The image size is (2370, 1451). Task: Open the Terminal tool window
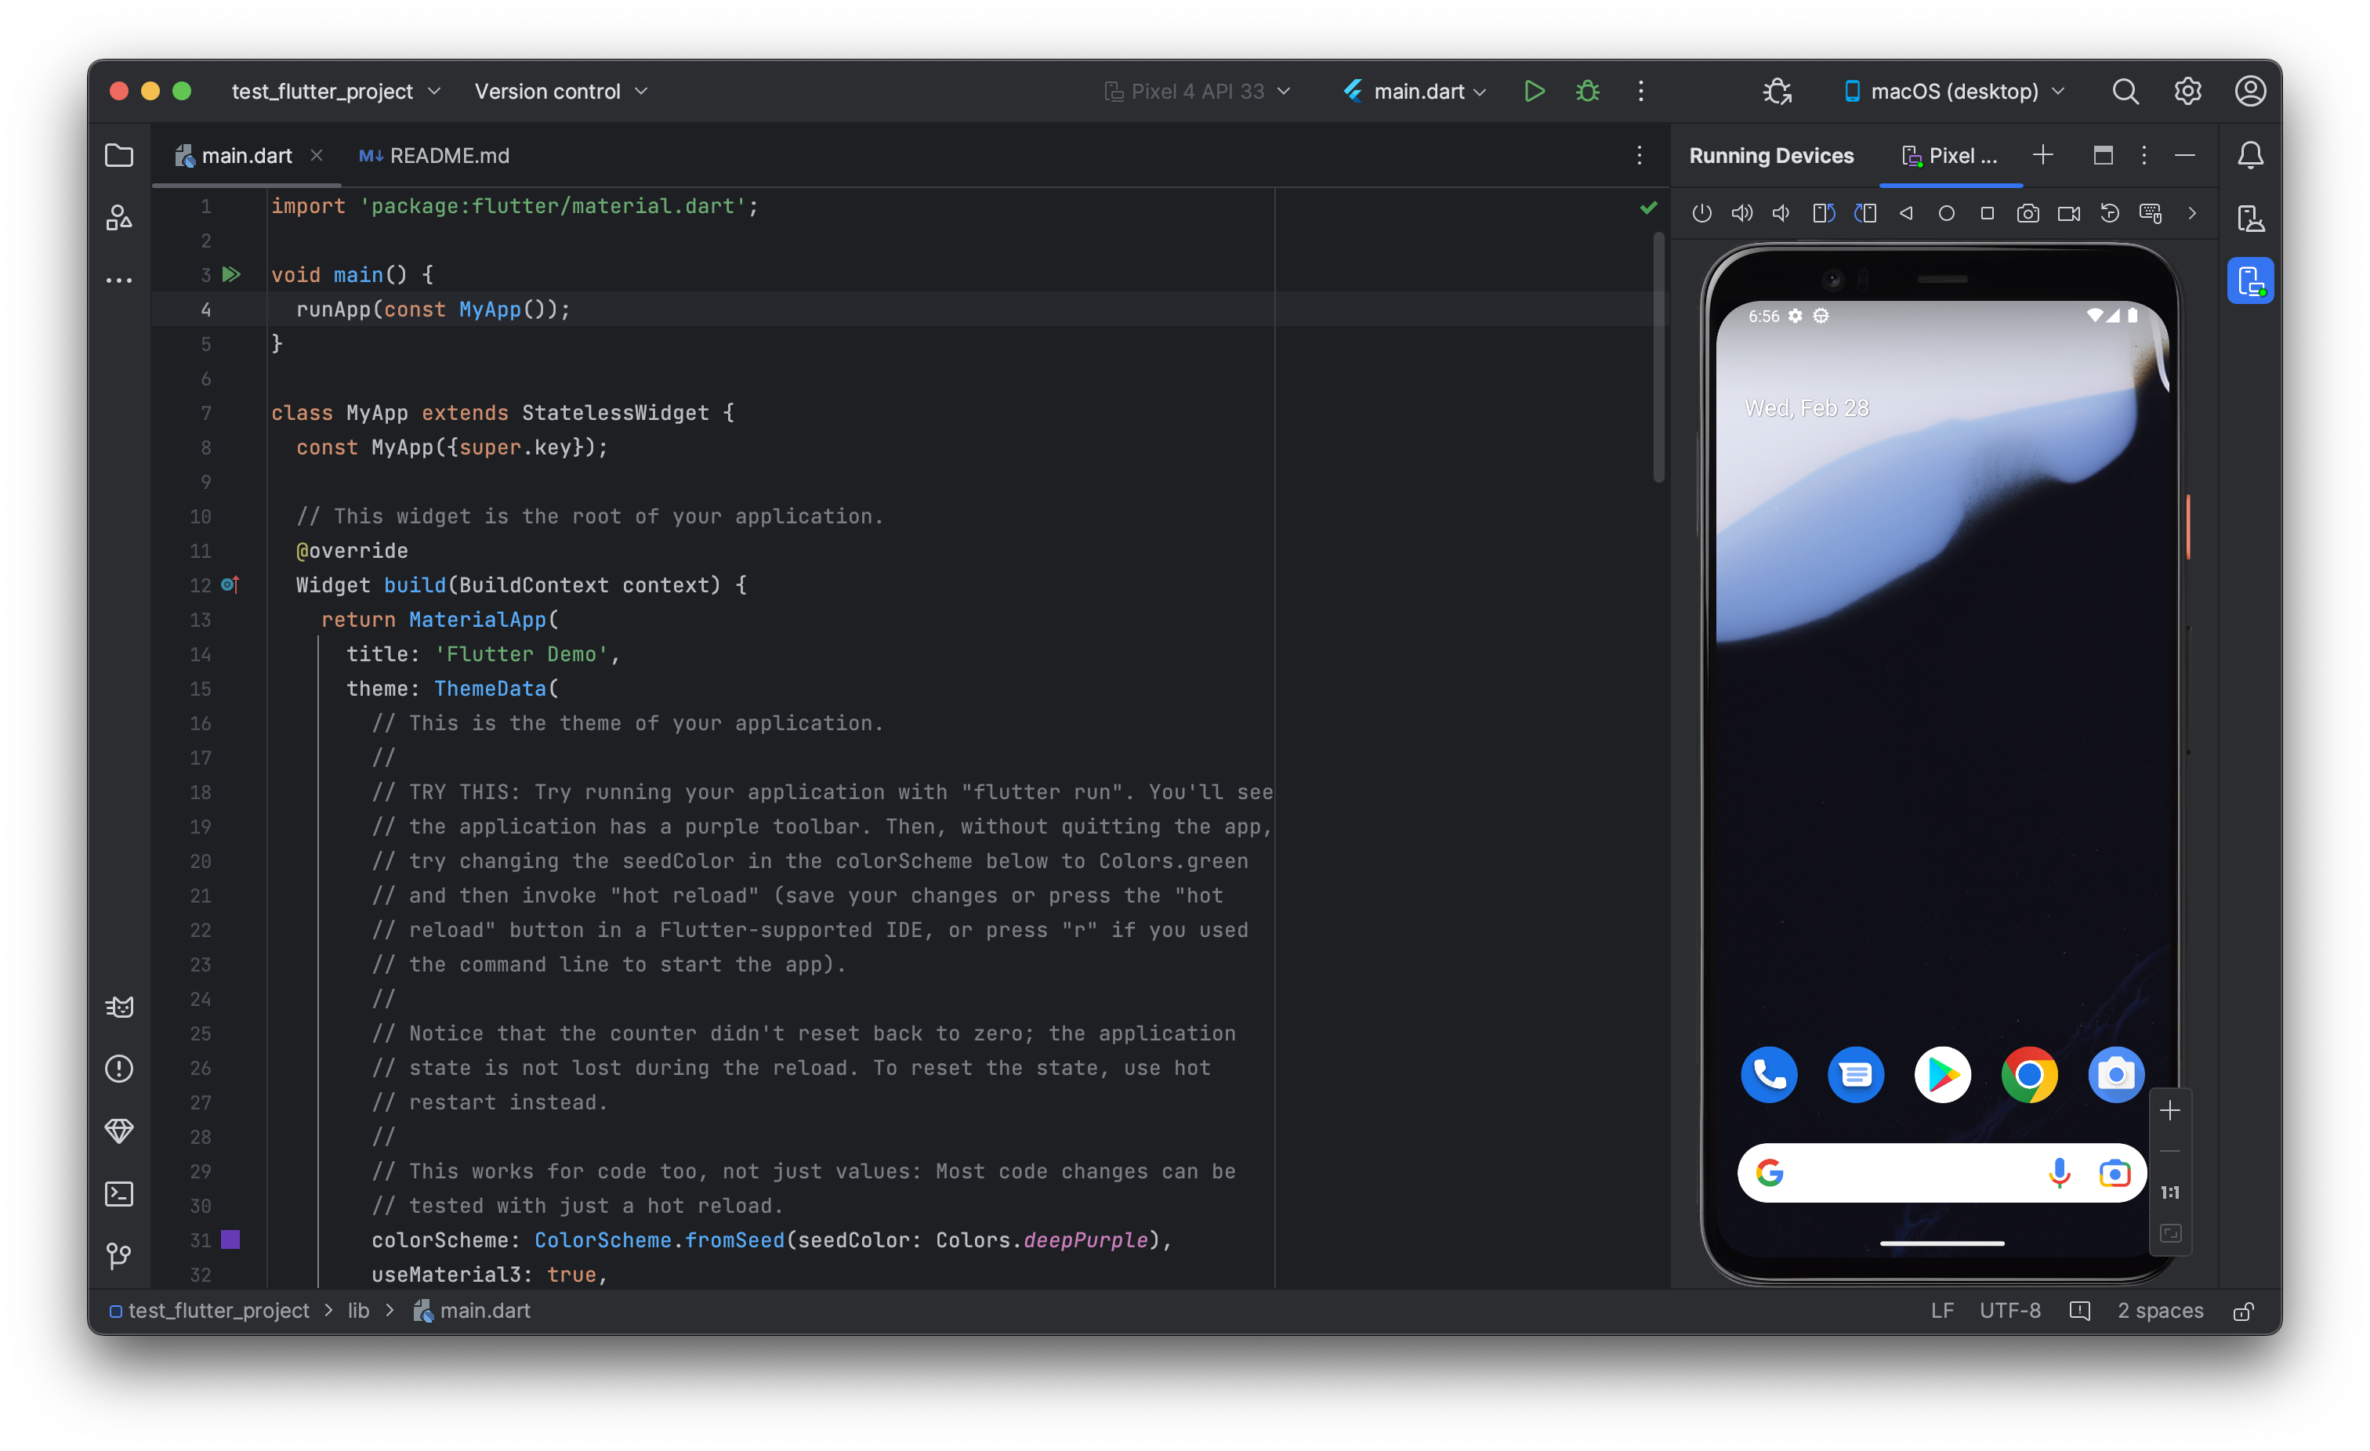point(119,1193)
